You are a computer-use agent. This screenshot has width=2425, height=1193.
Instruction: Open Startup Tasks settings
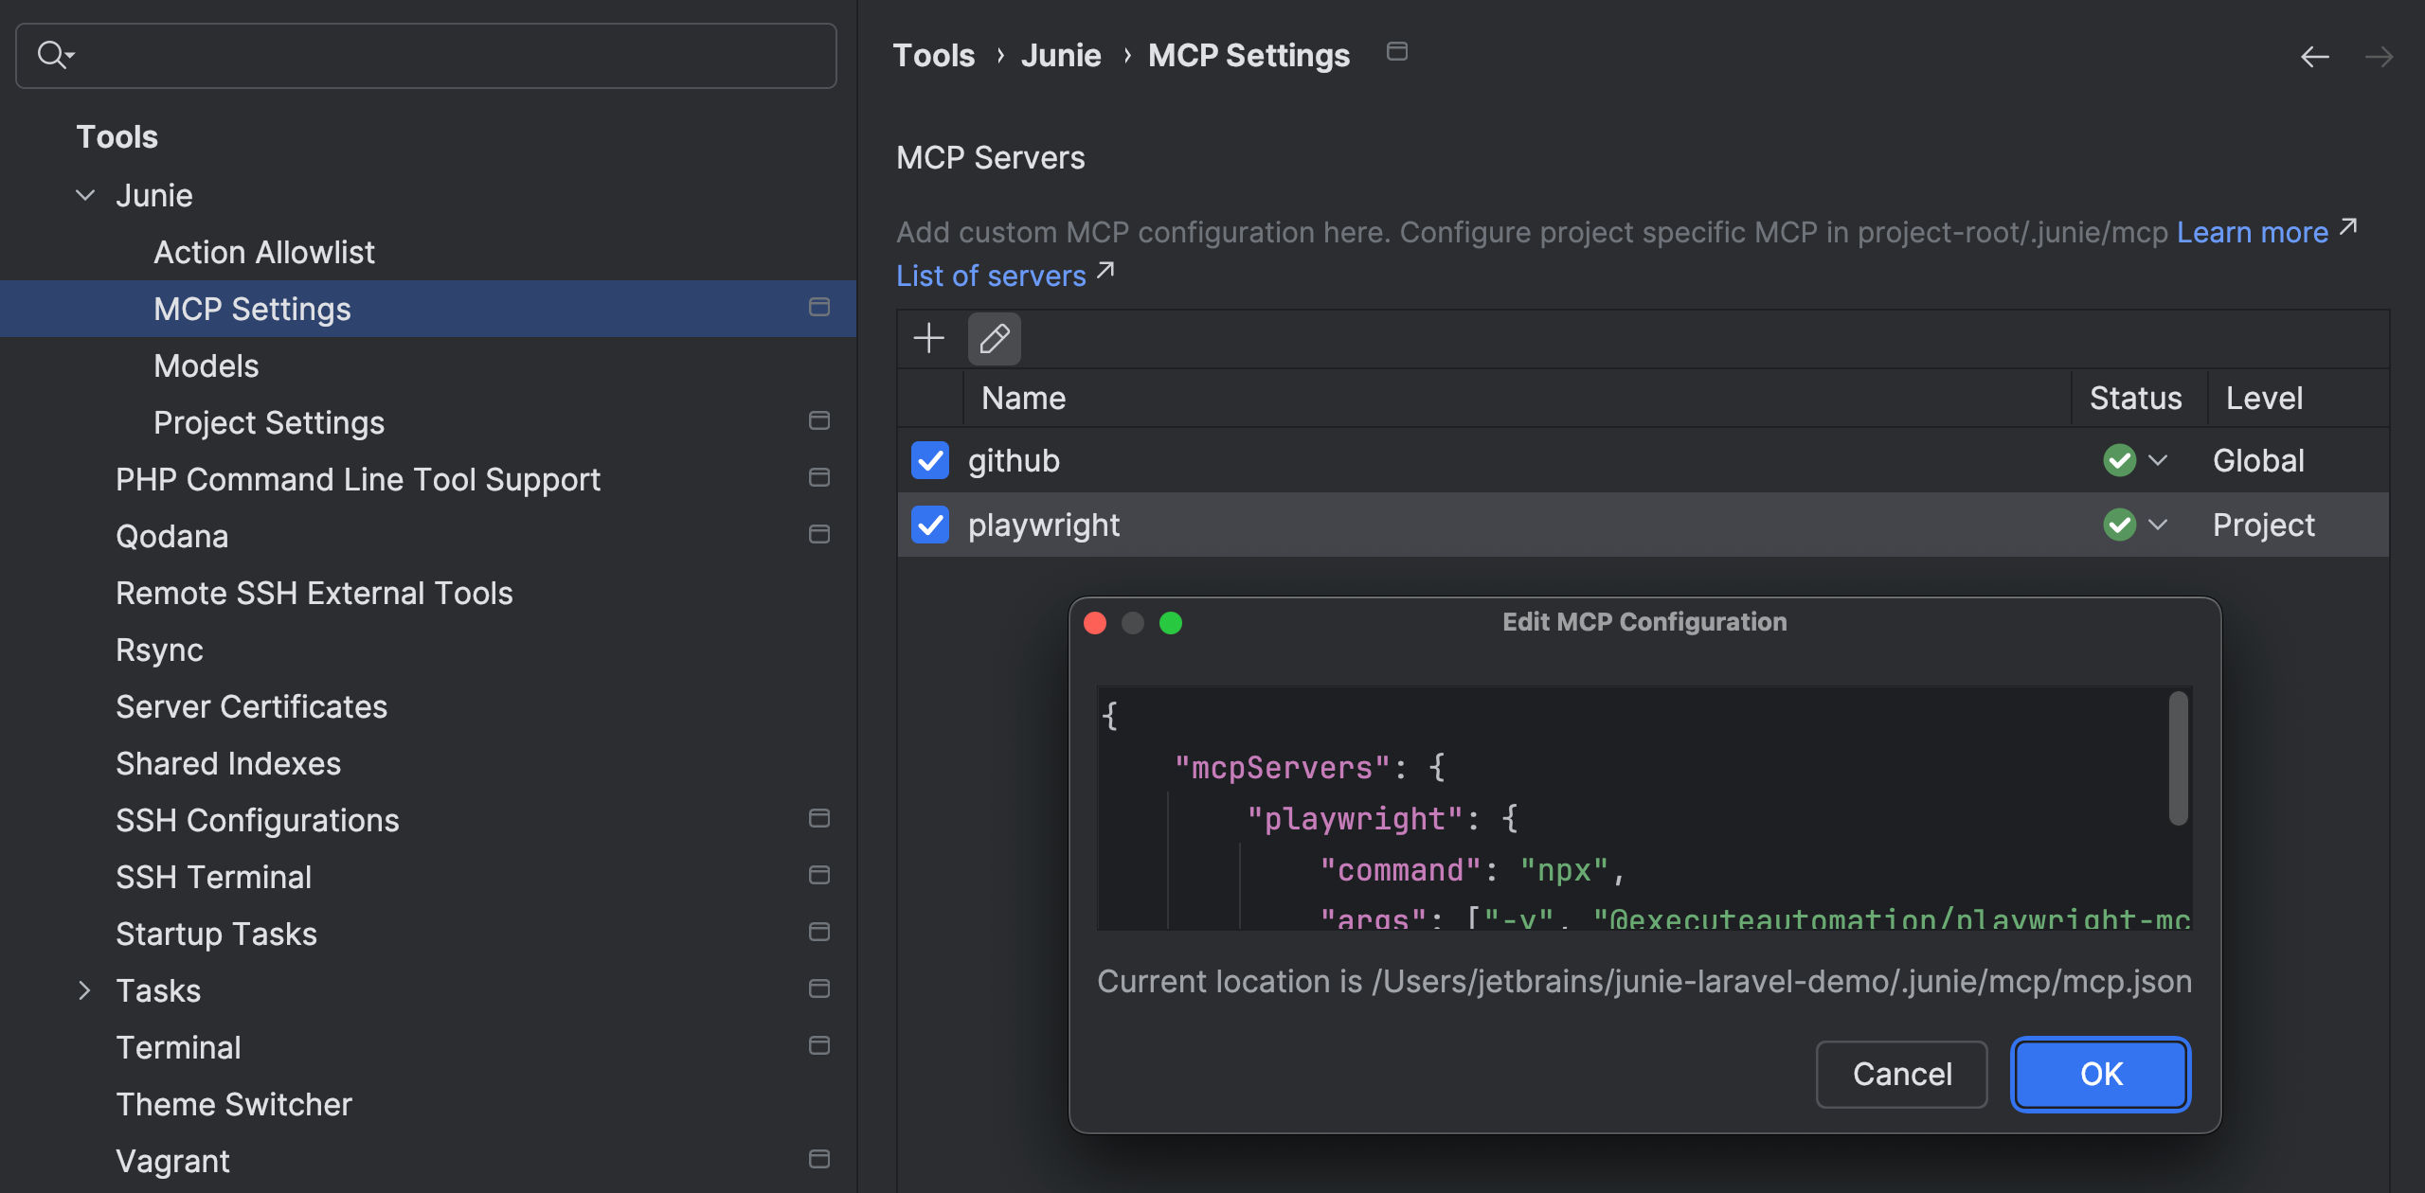pos(216,934)
